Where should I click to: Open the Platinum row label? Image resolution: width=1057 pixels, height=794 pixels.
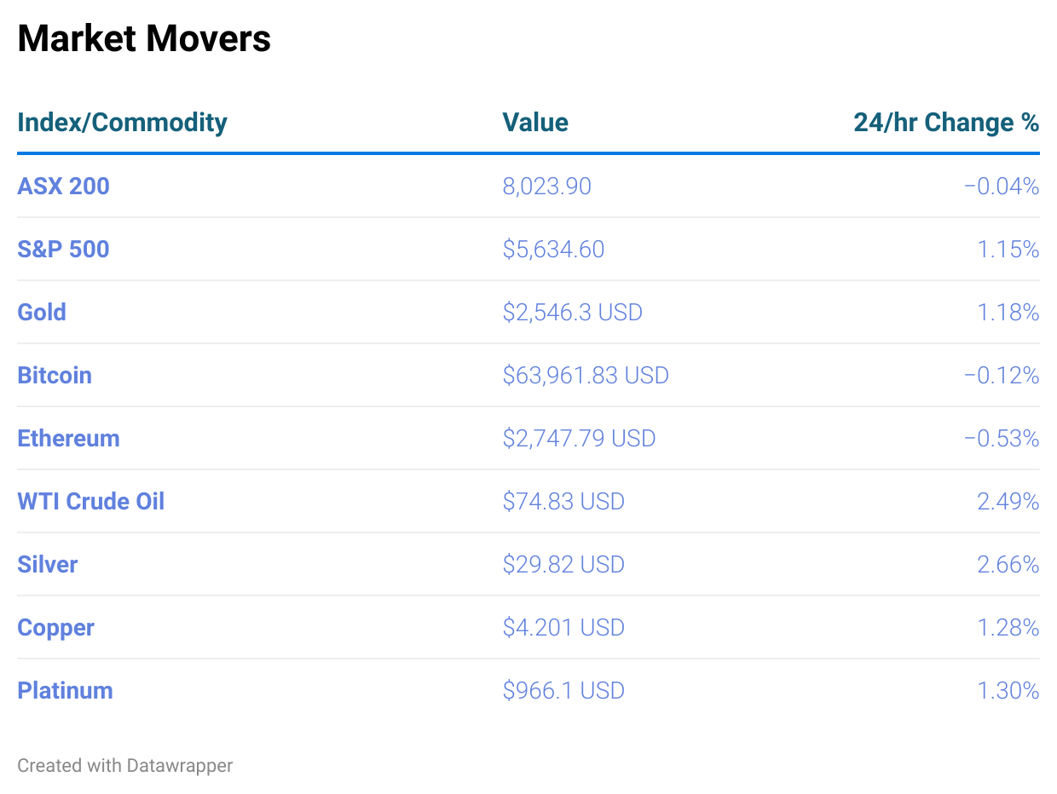(66, 690)
